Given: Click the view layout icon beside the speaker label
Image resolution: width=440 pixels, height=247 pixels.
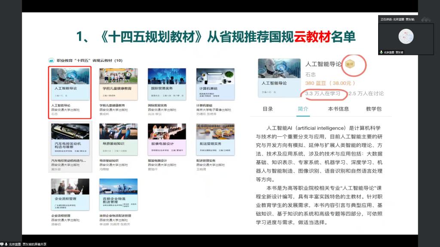Looking at the screenshot, I should click(x=426, y=19).
